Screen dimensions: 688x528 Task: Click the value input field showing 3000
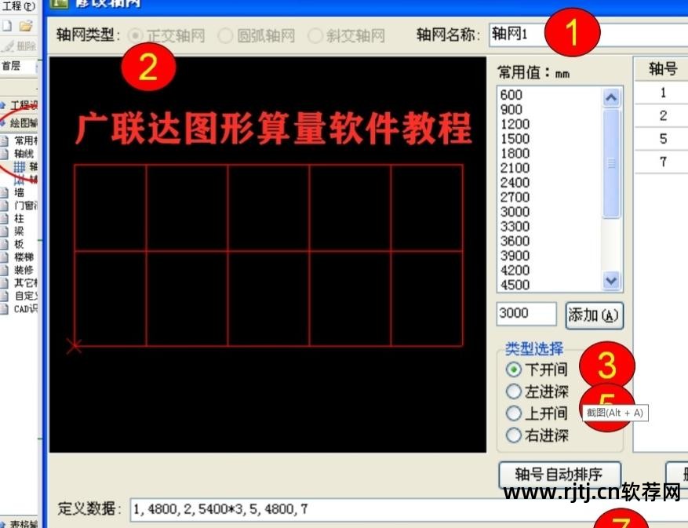click(x=526, y=313)
